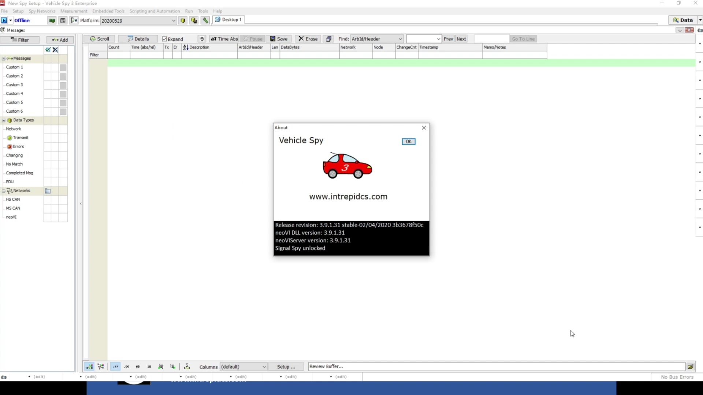Screen dimensions: 703x395
Task: Click the www.intrepidcs.com hyperlink
Action: point(348,196)
